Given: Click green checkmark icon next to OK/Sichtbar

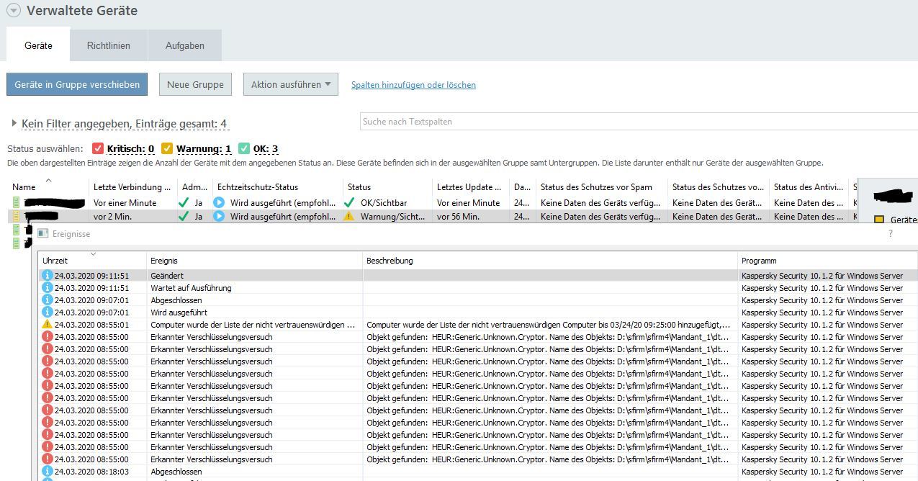Looking at the screenshot, I should coord(349,203).
